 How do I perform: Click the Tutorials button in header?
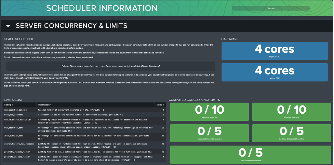tap(270, 9)
